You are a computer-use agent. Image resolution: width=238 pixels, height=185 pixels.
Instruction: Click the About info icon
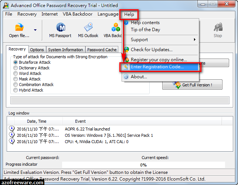pos(126,77)
